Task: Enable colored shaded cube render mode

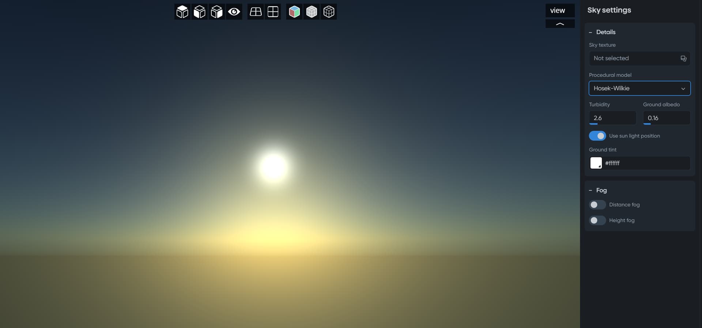Action: (x=294, y=12)
